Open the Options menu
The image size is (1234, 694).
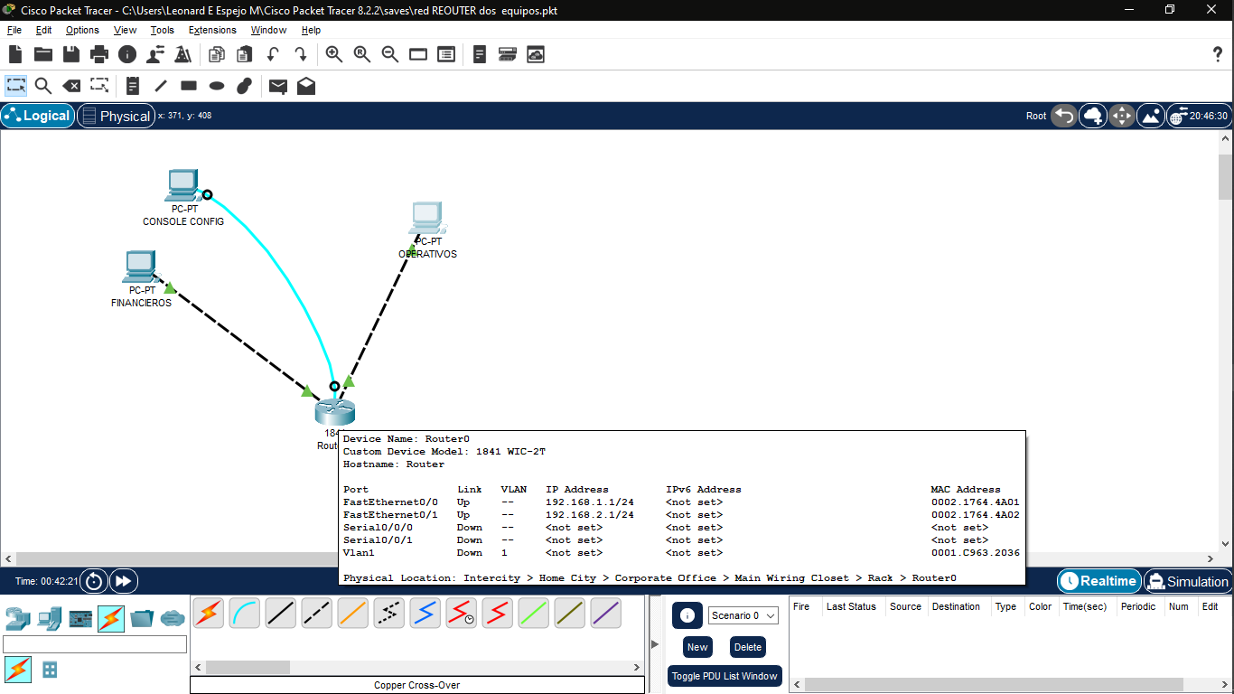(82, 30)
